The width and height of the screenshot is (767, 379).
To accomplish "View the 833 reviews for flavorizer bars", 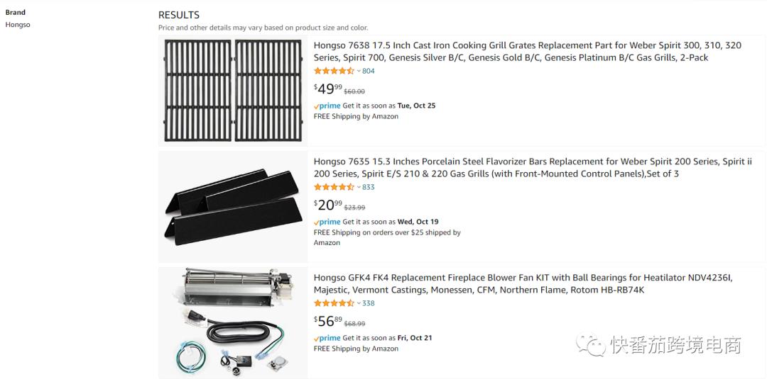I will coord(369,187).
